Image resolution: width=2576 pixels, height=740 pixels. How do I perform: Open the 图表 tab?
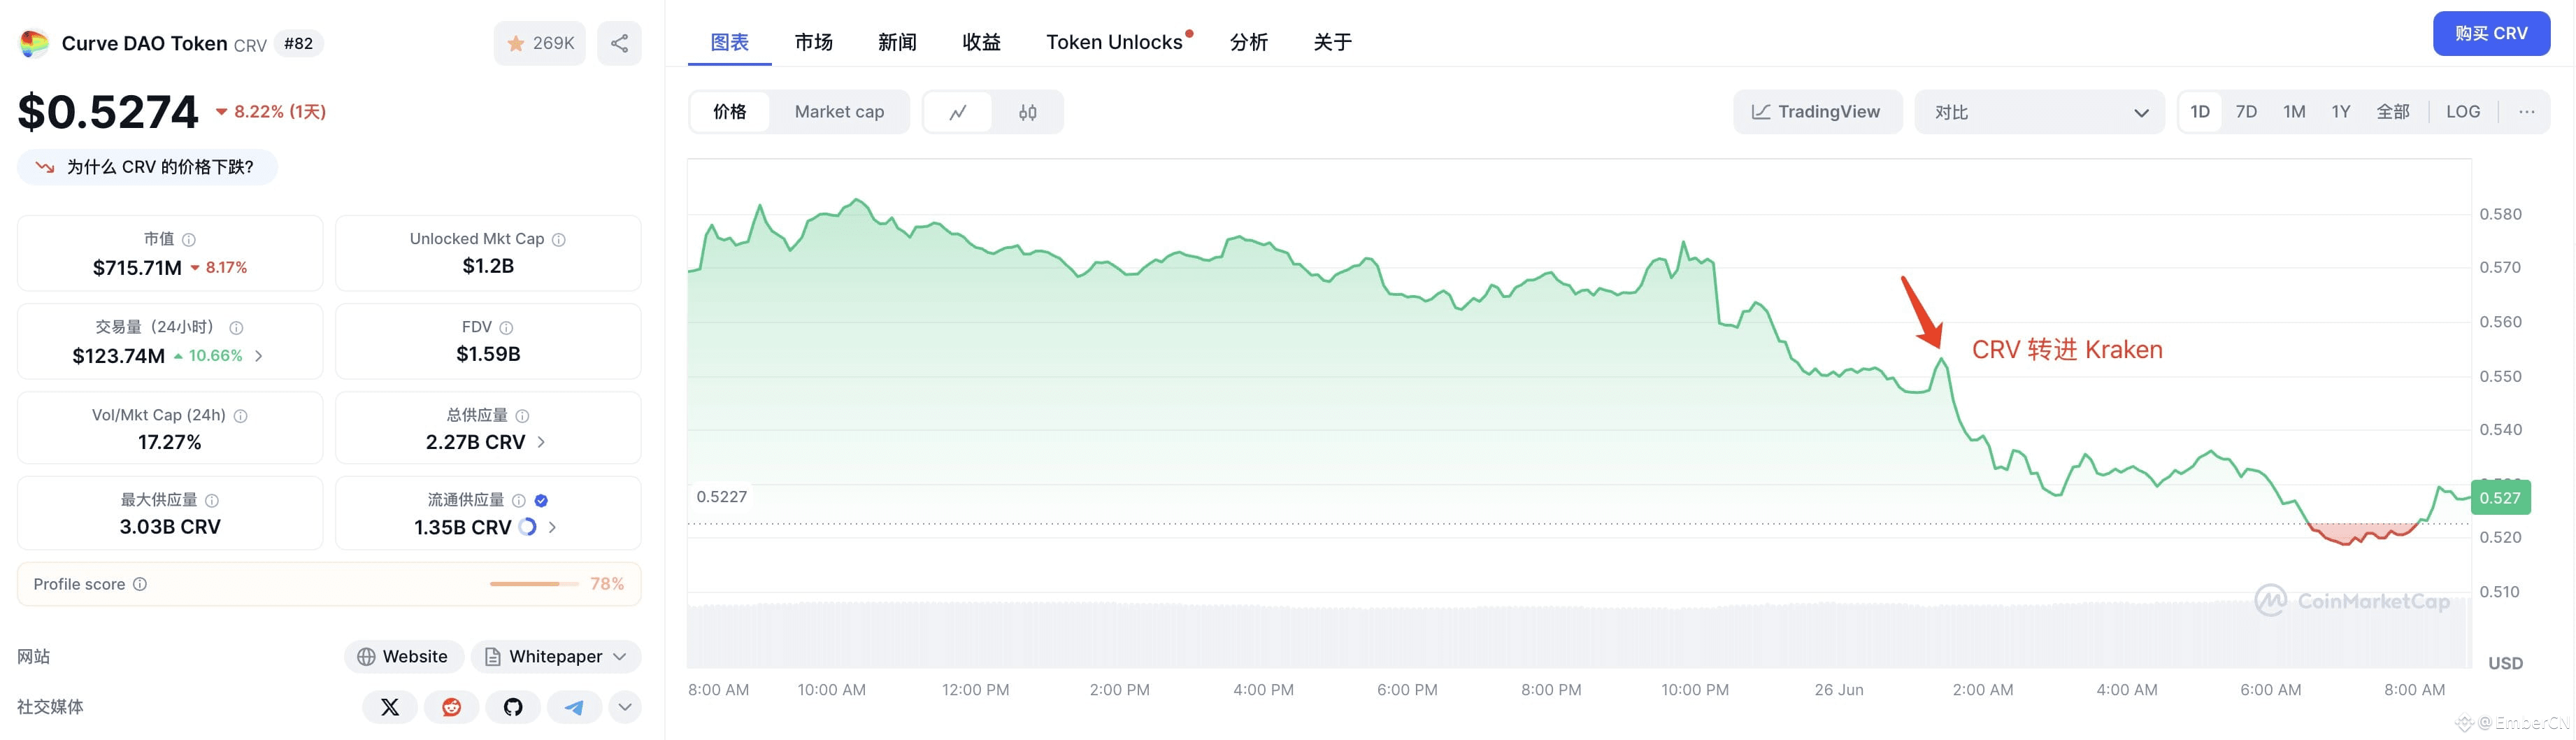[x=730, y=42]
